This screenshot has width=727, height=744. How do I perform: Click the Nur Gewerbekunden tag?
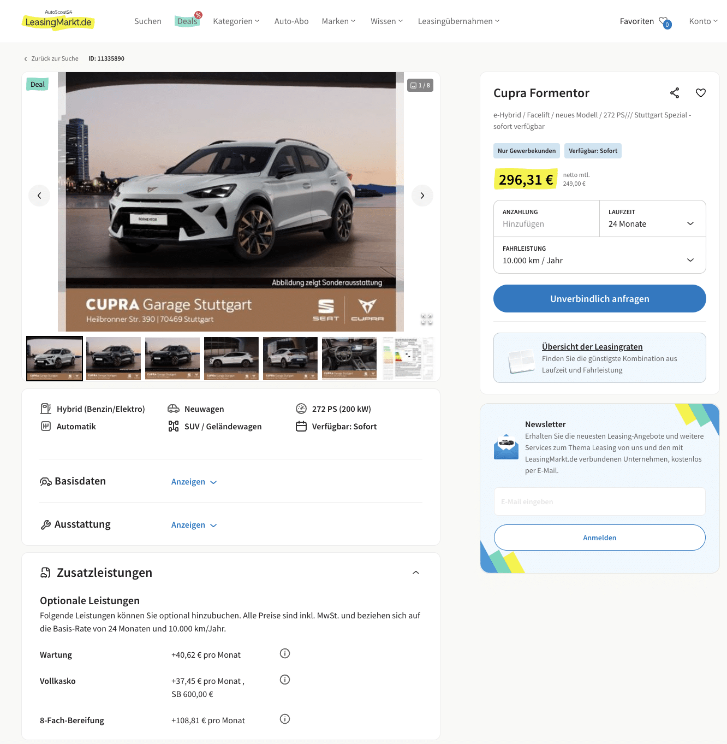[x=527, y=151]
